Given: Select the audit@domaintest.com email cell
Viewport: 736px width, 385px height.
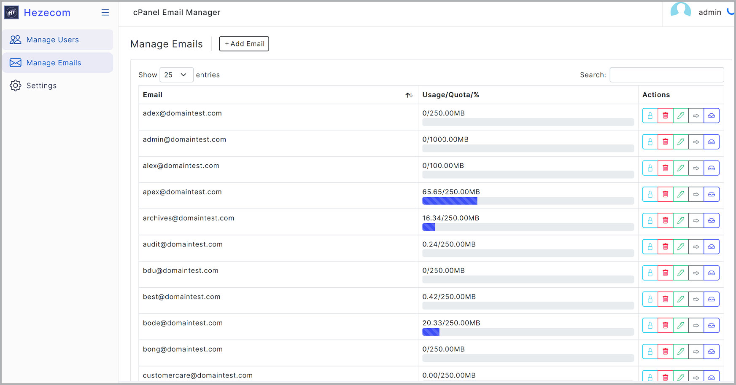Looking at the screenshot, I should pyautogui.click(x=278, y=248).
